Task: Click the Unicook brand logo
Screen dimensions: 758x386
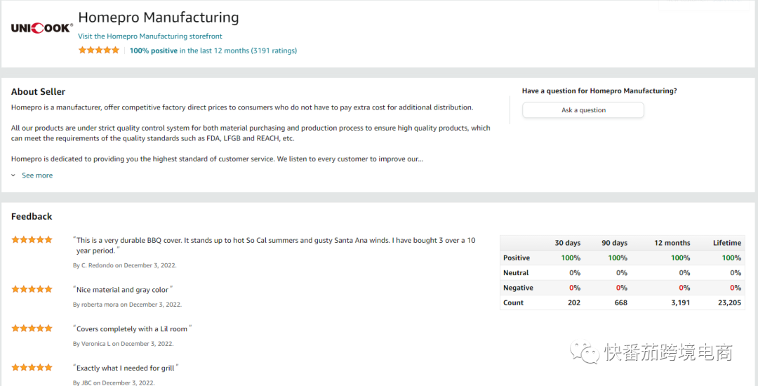Action: pyautogui.click(x=41, y=28)
